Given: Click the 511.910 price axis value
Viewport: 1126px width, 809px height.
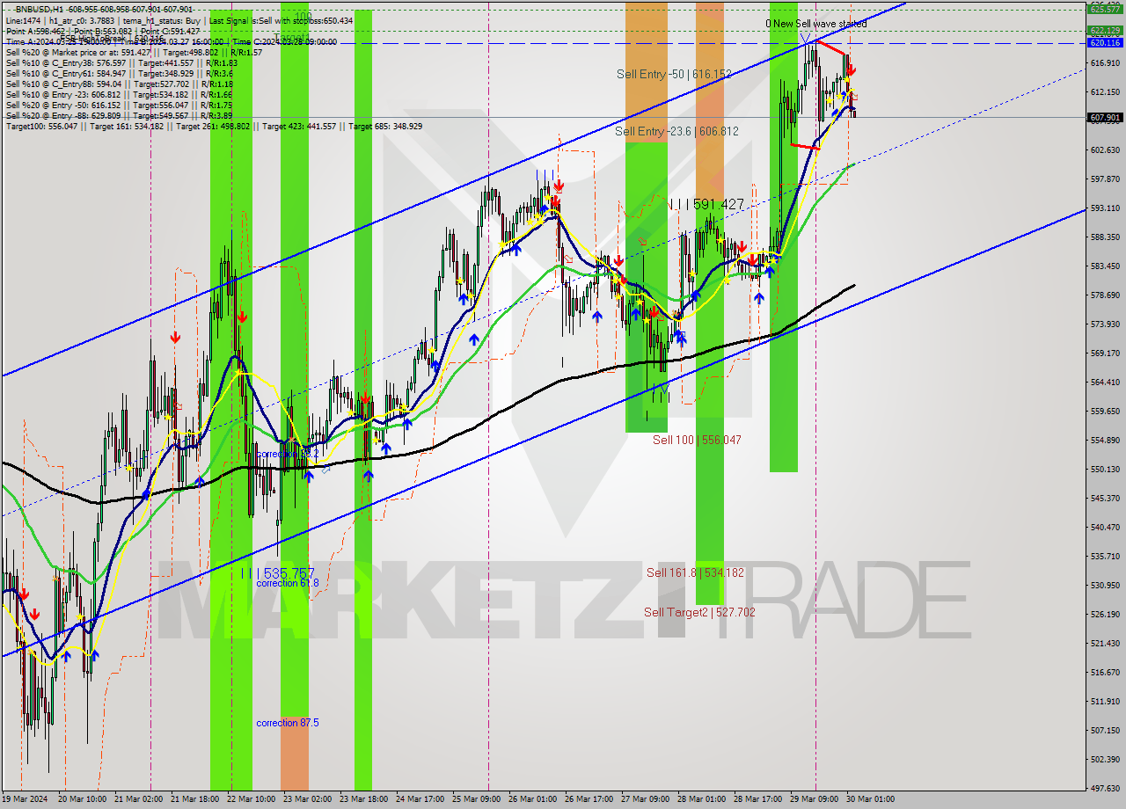Looking at the screenshot, I should tap(1105, 702).
